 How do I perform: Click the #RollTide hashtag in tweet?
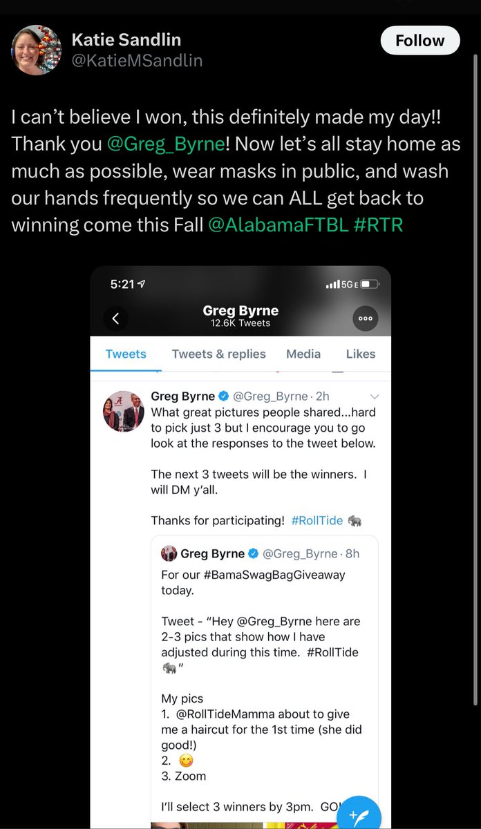click(x=317, y=520)
